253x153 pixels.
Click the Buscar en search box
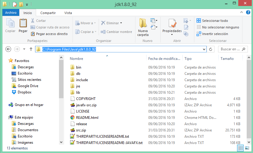tap(233, 49)
